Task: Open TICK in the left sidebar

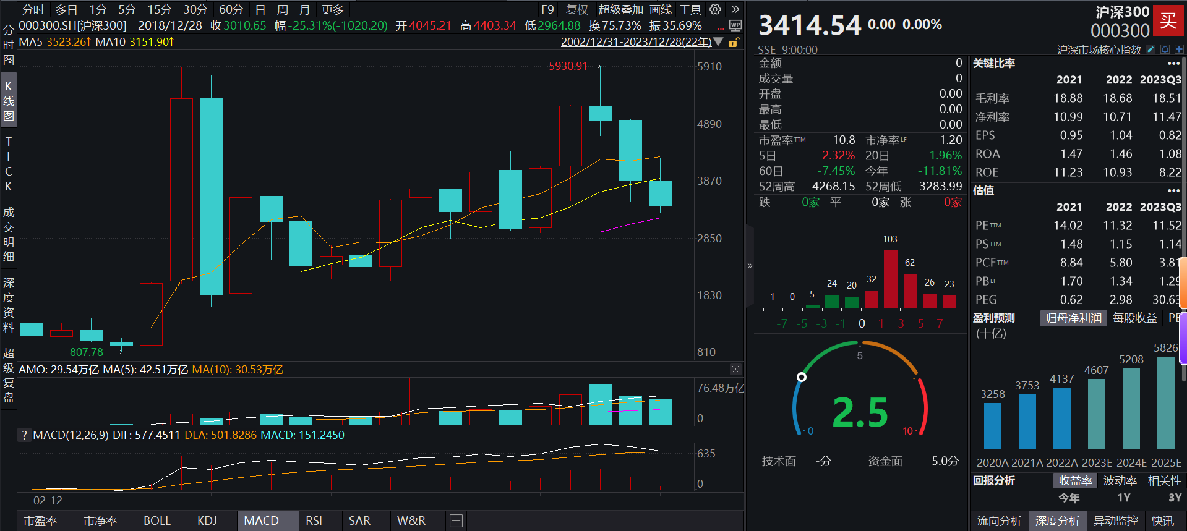Action: [8, 164]
